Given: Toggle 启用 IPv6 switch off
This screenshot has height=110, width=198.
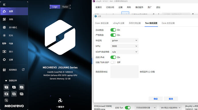Looking at the screenshot, I should point(113,57).
